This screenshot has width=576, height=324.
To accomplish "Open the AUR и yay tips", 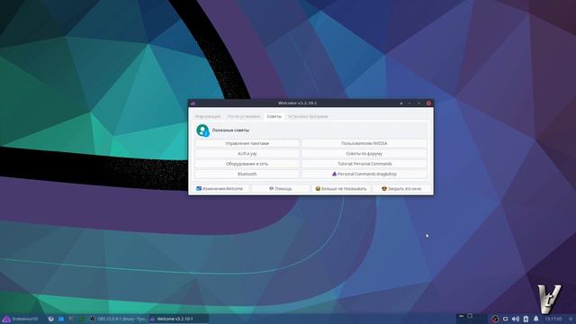I will (247, 154).
